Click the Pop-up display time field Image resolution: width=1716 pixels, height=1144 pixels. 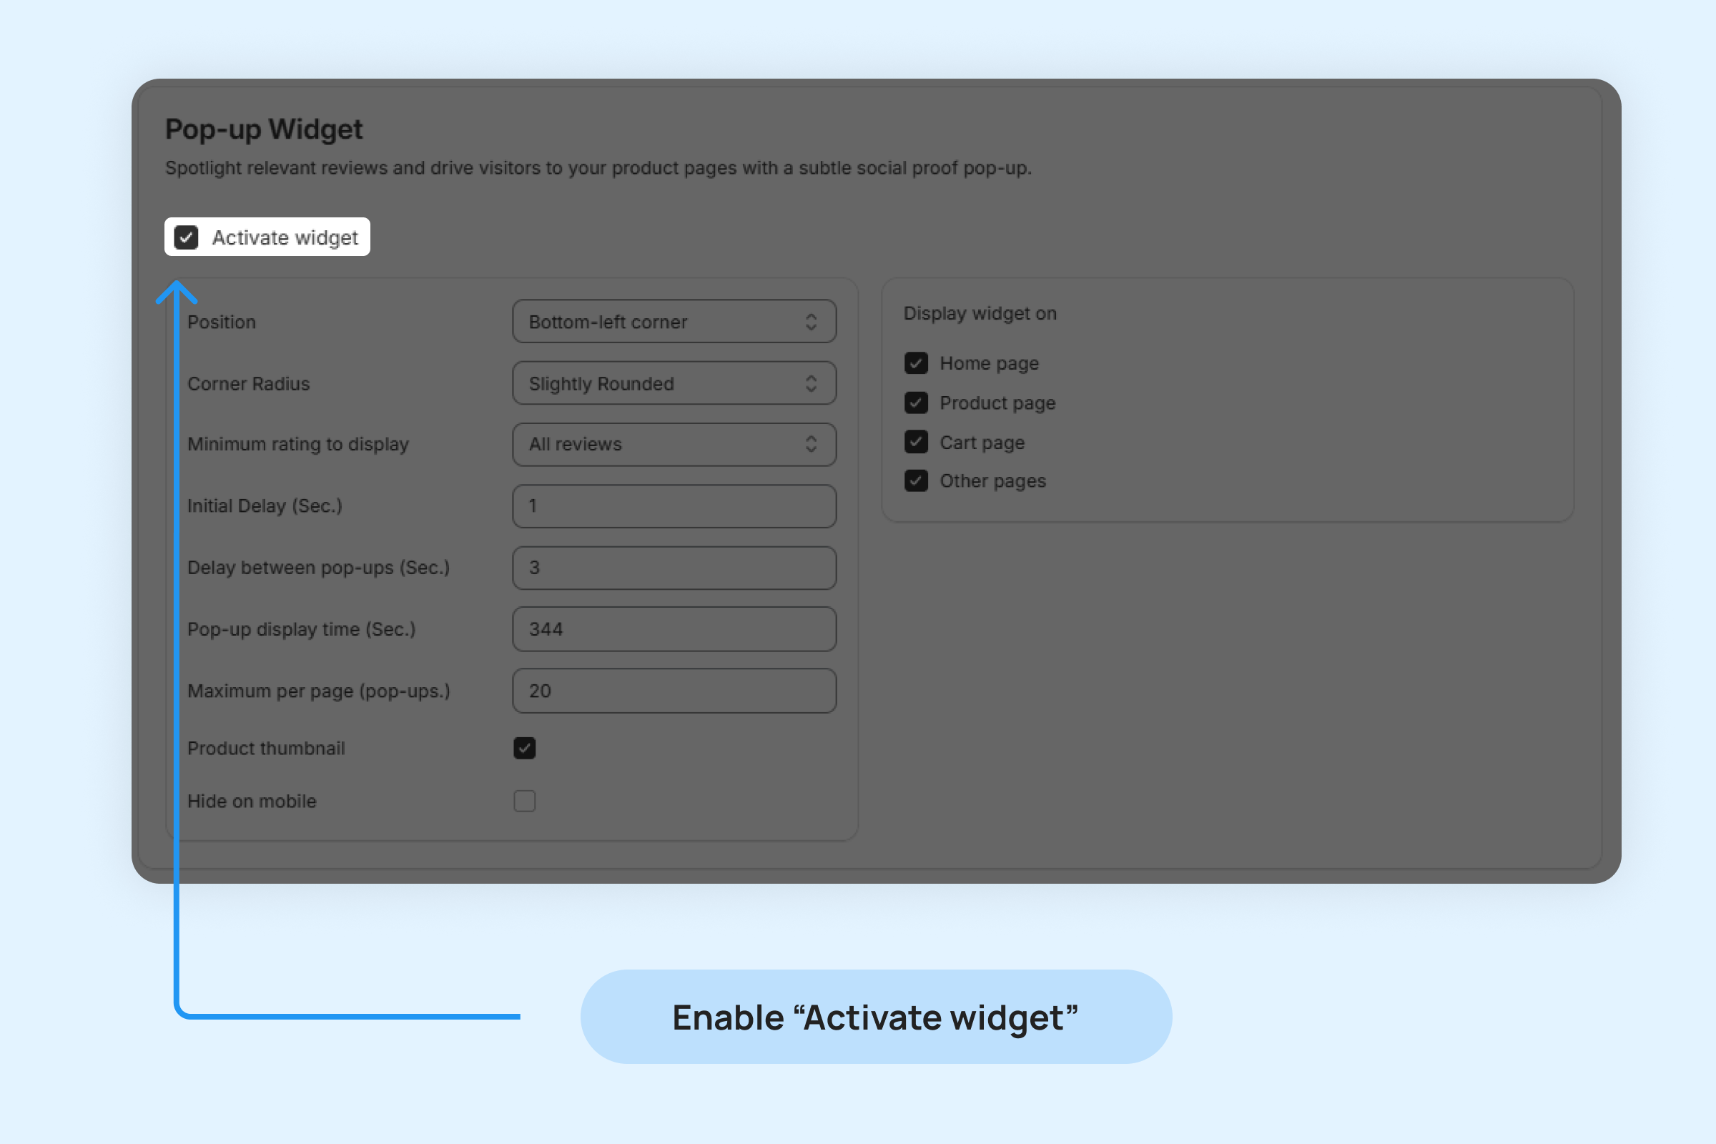tap(673, 629)
